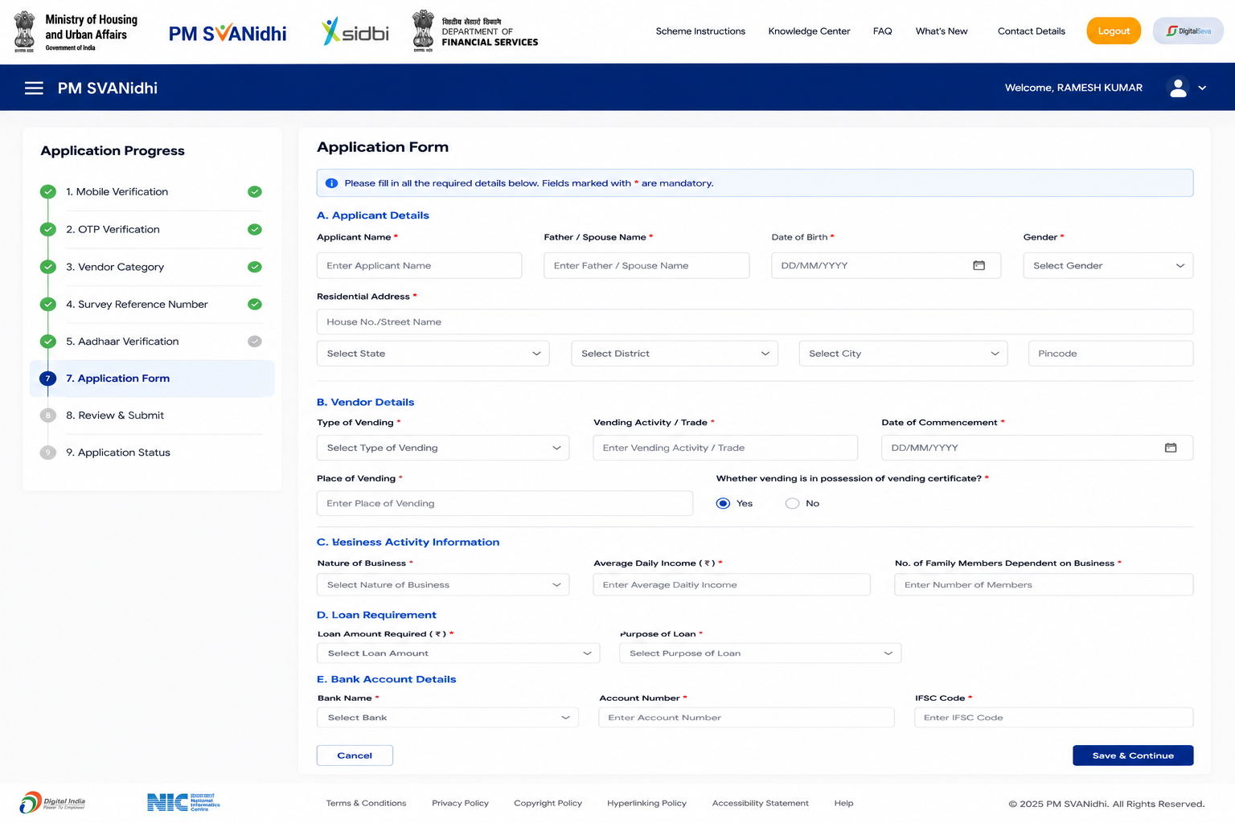The width and height of the screenshot is (1235, 823).
Task: Open the Select Gender dropdown
Action: (1108, 265)
